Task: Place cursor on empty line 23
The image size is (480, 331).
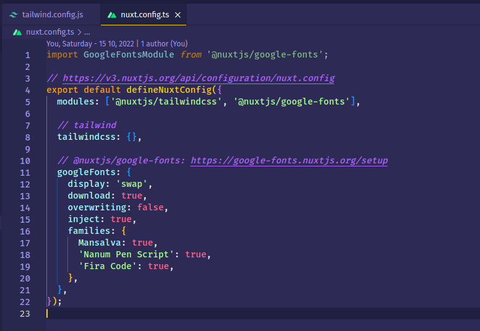Action: click(264, 314)
